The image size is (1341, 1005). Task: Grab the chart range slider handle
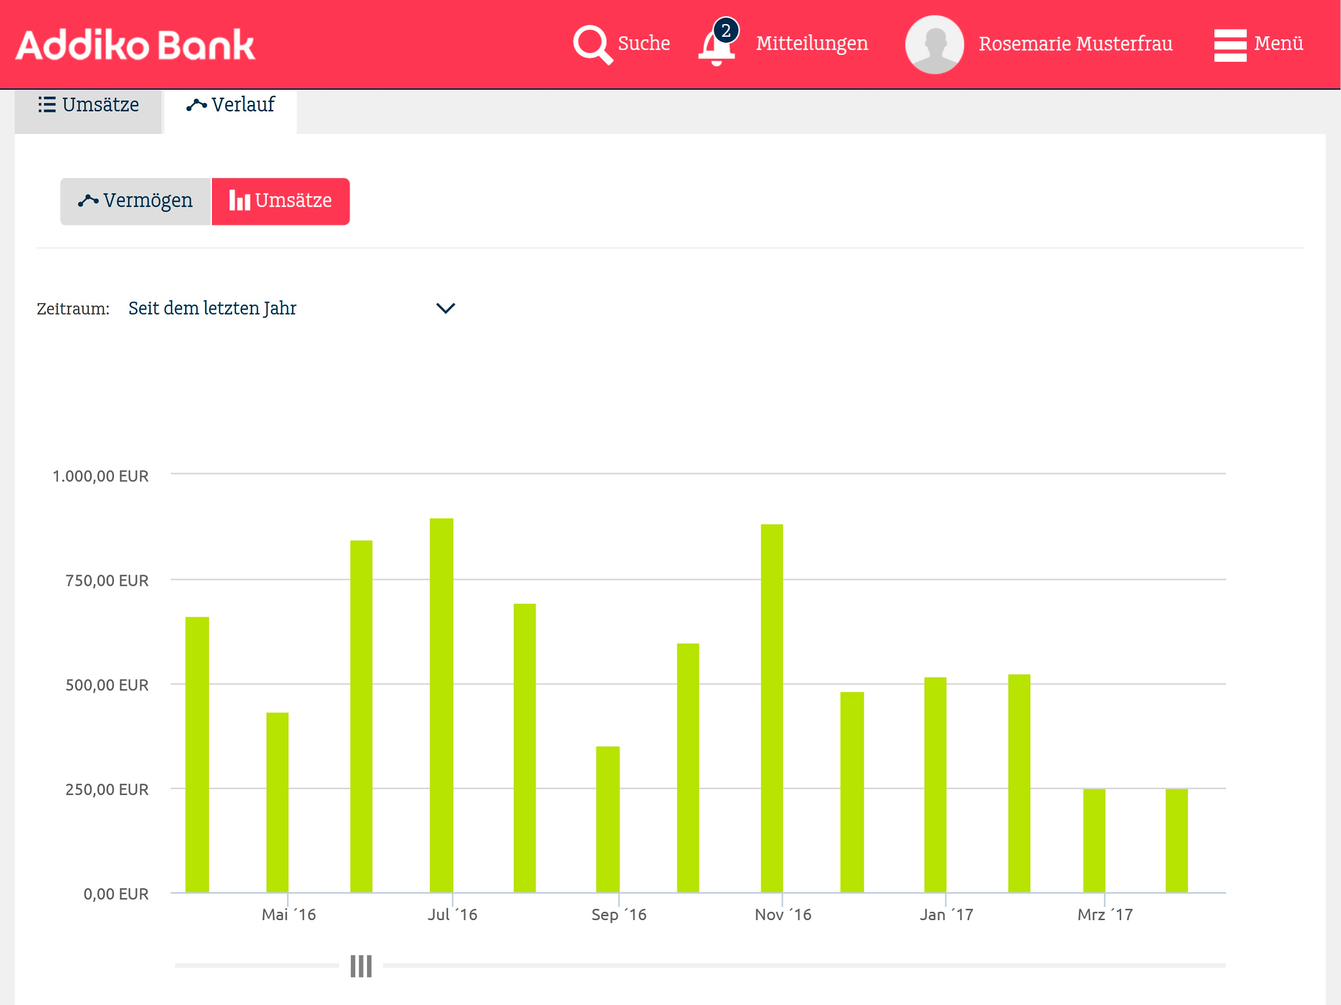[361, 966]
